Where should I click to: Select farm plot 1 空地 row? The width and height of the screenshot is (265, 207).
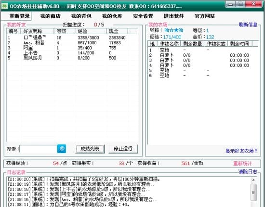coord(203,50)
